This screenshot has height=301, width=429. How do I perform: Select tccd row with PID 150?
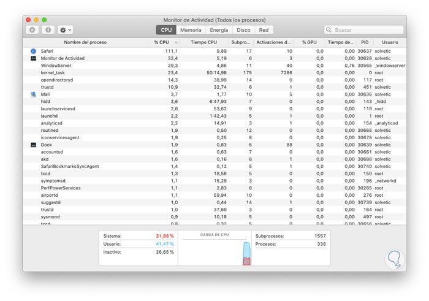(x=214, y=173)
